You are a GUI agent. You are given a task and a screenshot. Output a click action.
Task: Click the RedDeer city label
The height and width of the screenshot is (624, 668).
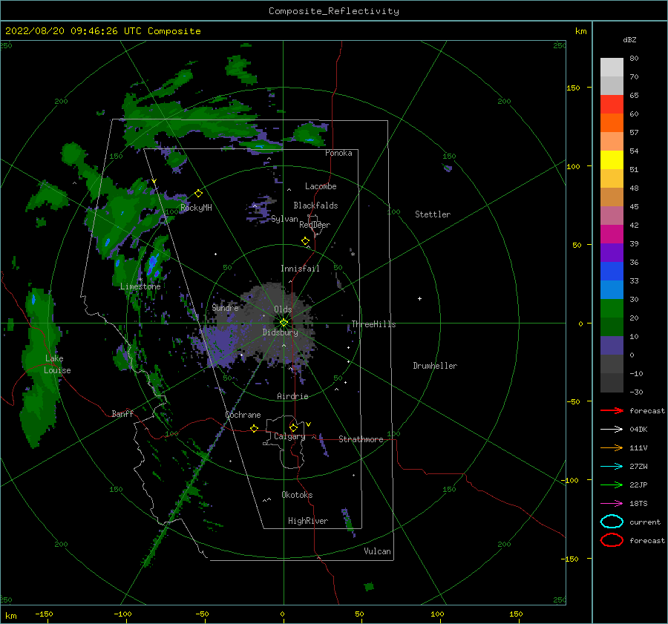315,225
